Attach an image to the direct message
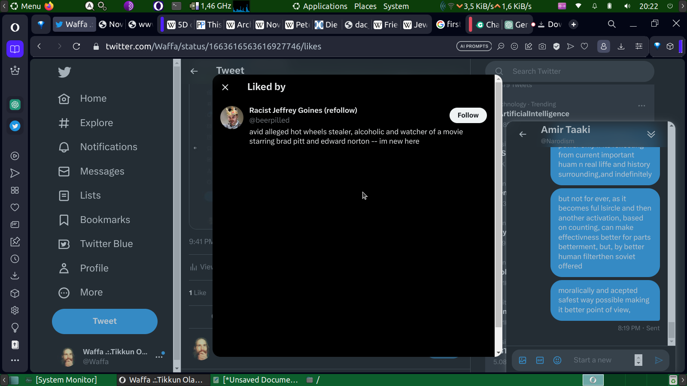The image size is (687, 386). click(523, 360)
